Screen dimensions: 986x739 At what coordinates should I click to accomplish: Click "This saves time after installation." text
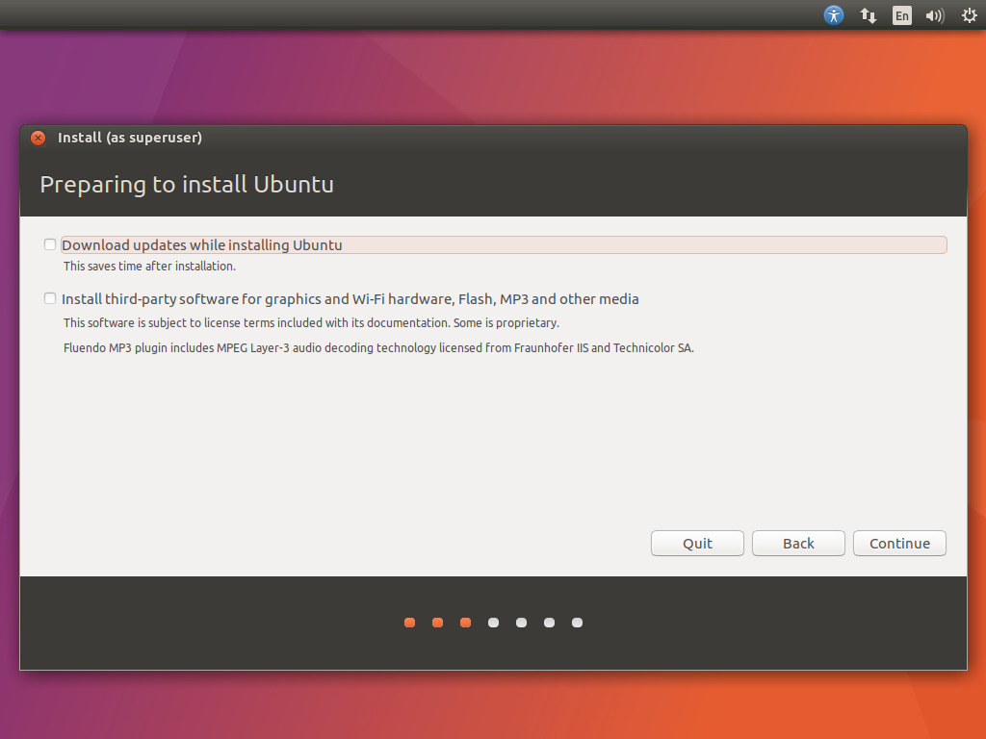[149, 267]
